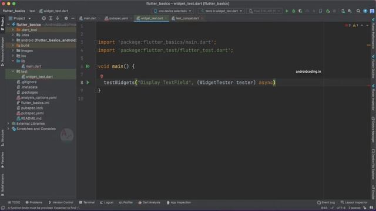The width and height of the screenshot is (376, 211).
Task: Expand External Libraries node
Action: point(9,124)
